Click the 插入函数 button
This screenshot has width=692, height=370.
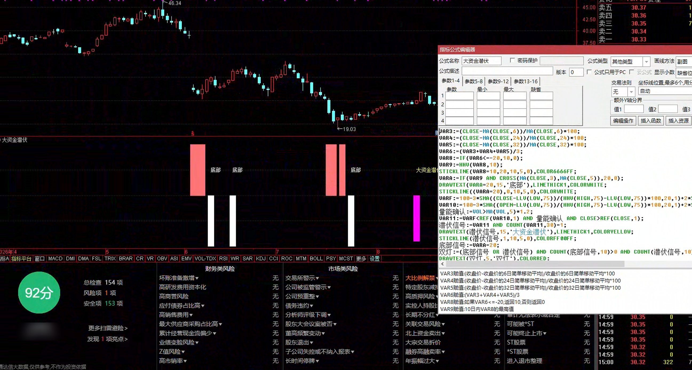click(651, 121)
